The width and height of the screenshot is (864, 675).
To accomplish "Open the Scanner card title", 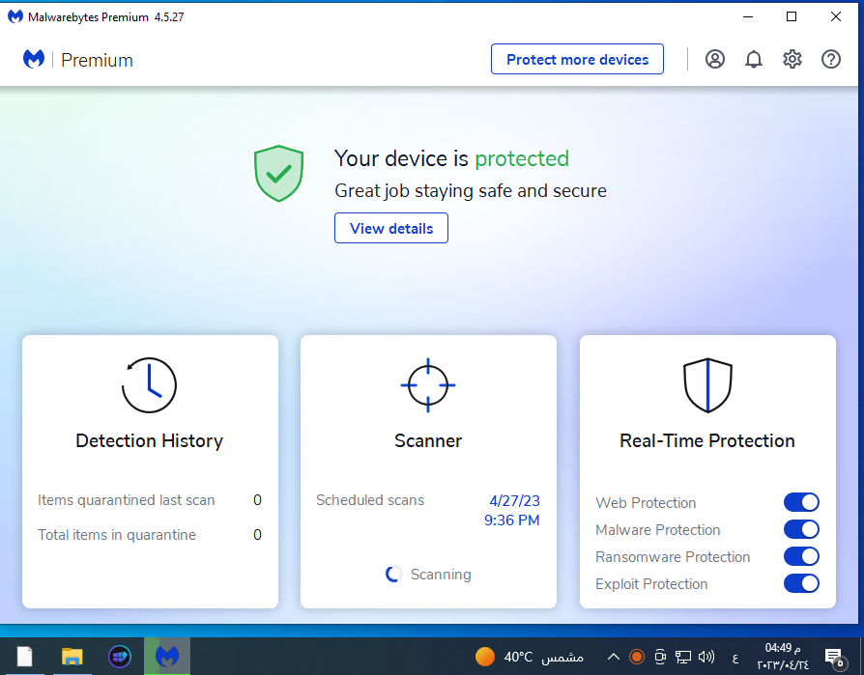I will tap(428, 440).
